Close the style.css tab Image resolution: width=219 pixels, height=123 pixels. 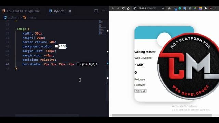pos(70,11)
